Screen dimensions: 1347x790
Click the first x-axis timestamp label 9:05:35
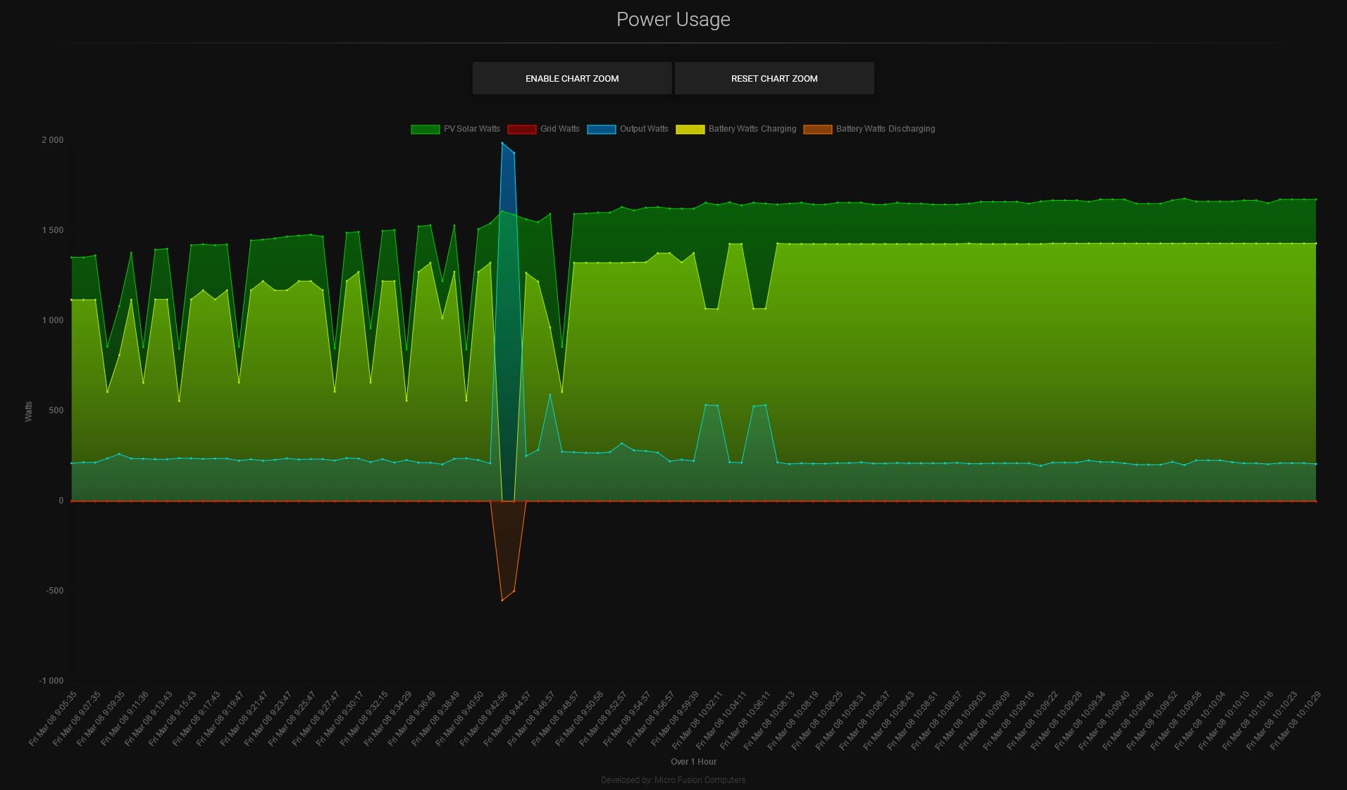pos(54,718)
